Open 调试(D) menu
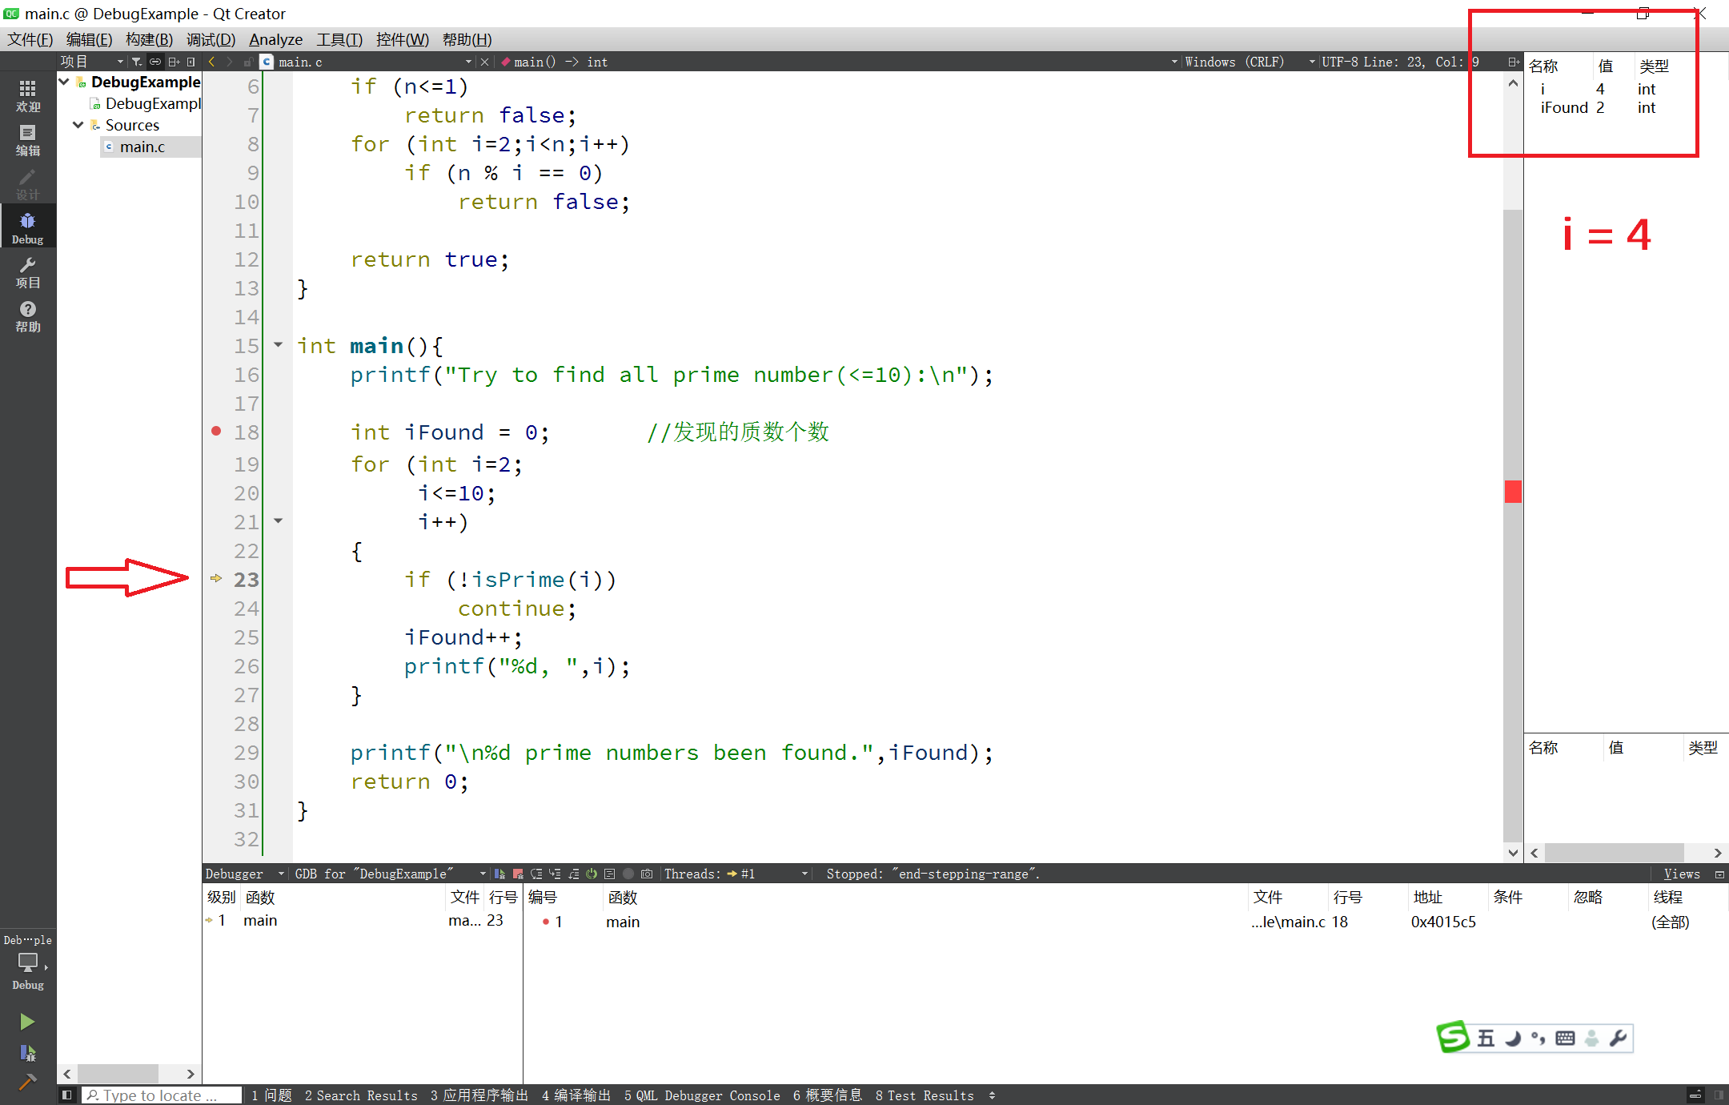The height and width of the screenshot is (1105, 1729). point(211,39)
